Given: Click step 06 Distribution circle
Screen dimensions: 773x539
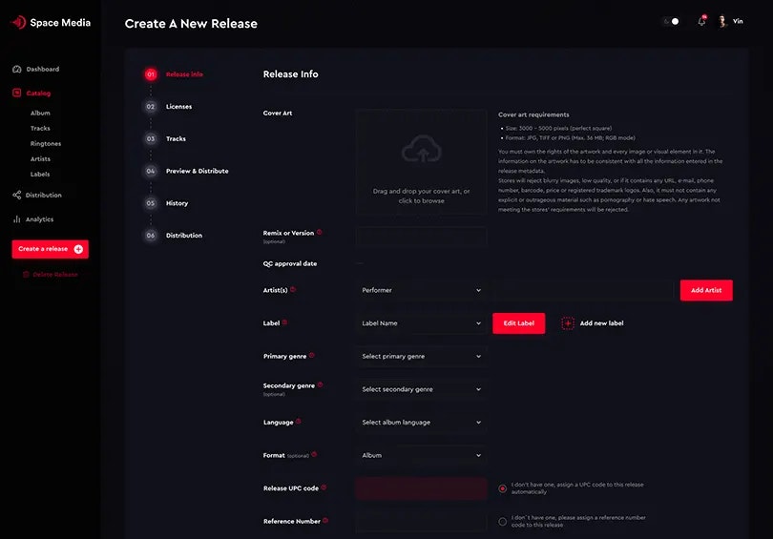Looking at the screenshot, I should [151, 236].
